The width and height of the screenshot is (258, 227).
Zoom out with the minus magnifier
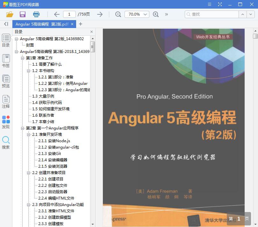tap(118, 14)
